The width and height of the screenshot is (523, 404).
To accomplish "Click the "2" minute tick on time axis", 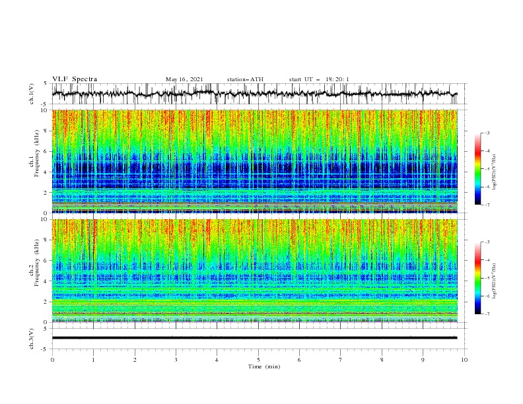I will pos(135,360).
